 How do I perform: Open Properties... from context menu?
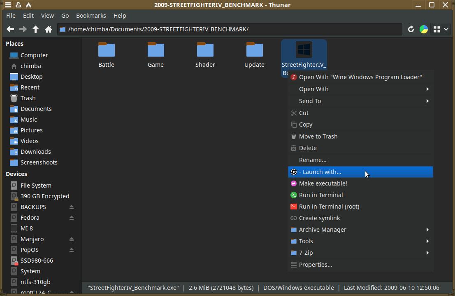click(x=360, y=265)
